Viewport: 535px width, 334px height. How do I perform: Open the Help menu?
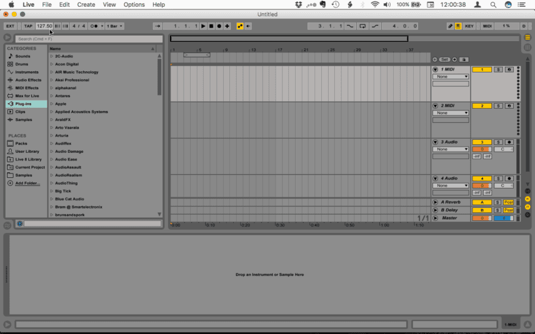point(159,4)
